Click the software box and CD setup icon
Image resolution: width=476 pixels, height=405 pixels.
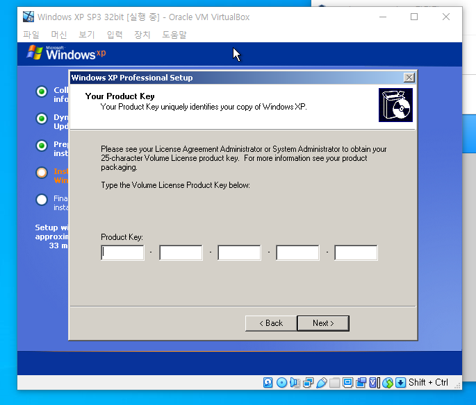coord(395,105)
